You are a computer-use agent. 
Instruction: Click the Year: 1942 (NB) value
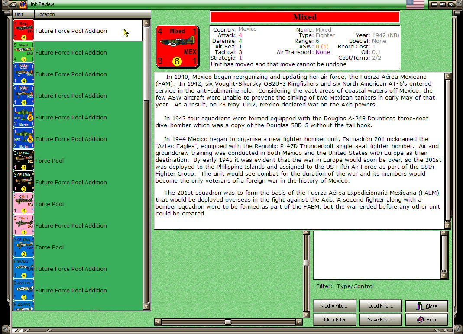pyautogui.click(x=385, y=35)
